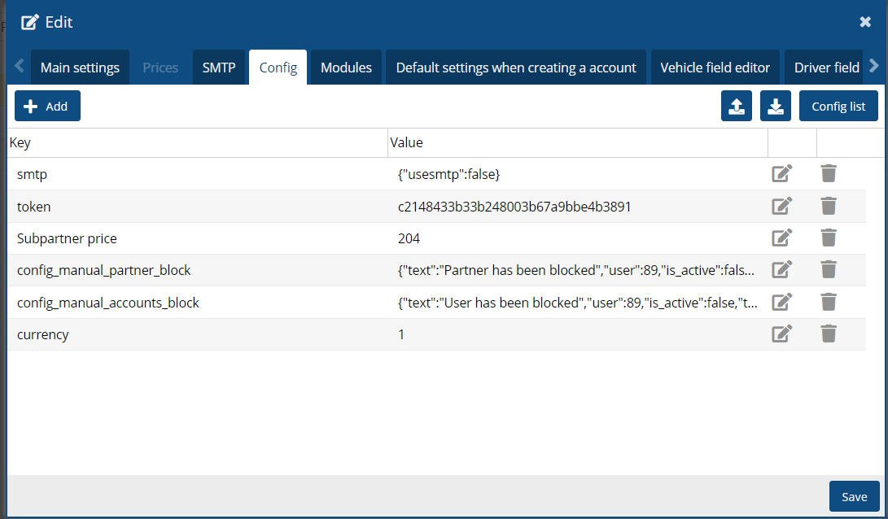Viewport: 888px width, 519px height.
Task: Edit config_manual_partner_block entry
Action: (781, 269)
